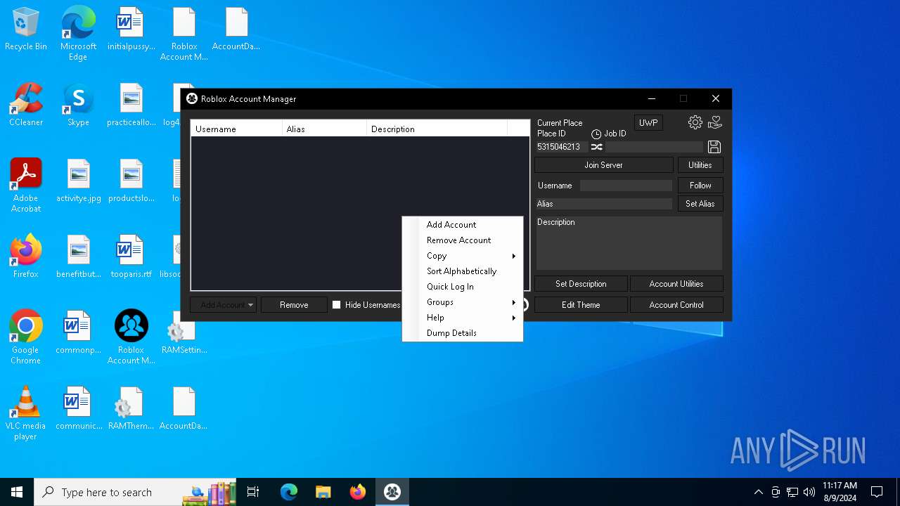Click the Username column header

tap(236, 129)
